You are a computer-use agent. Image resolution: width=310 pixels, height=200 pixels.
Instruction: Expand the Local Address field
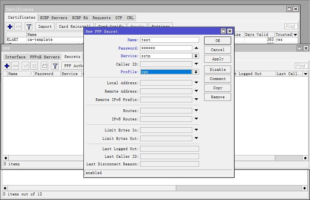point(196,83)
